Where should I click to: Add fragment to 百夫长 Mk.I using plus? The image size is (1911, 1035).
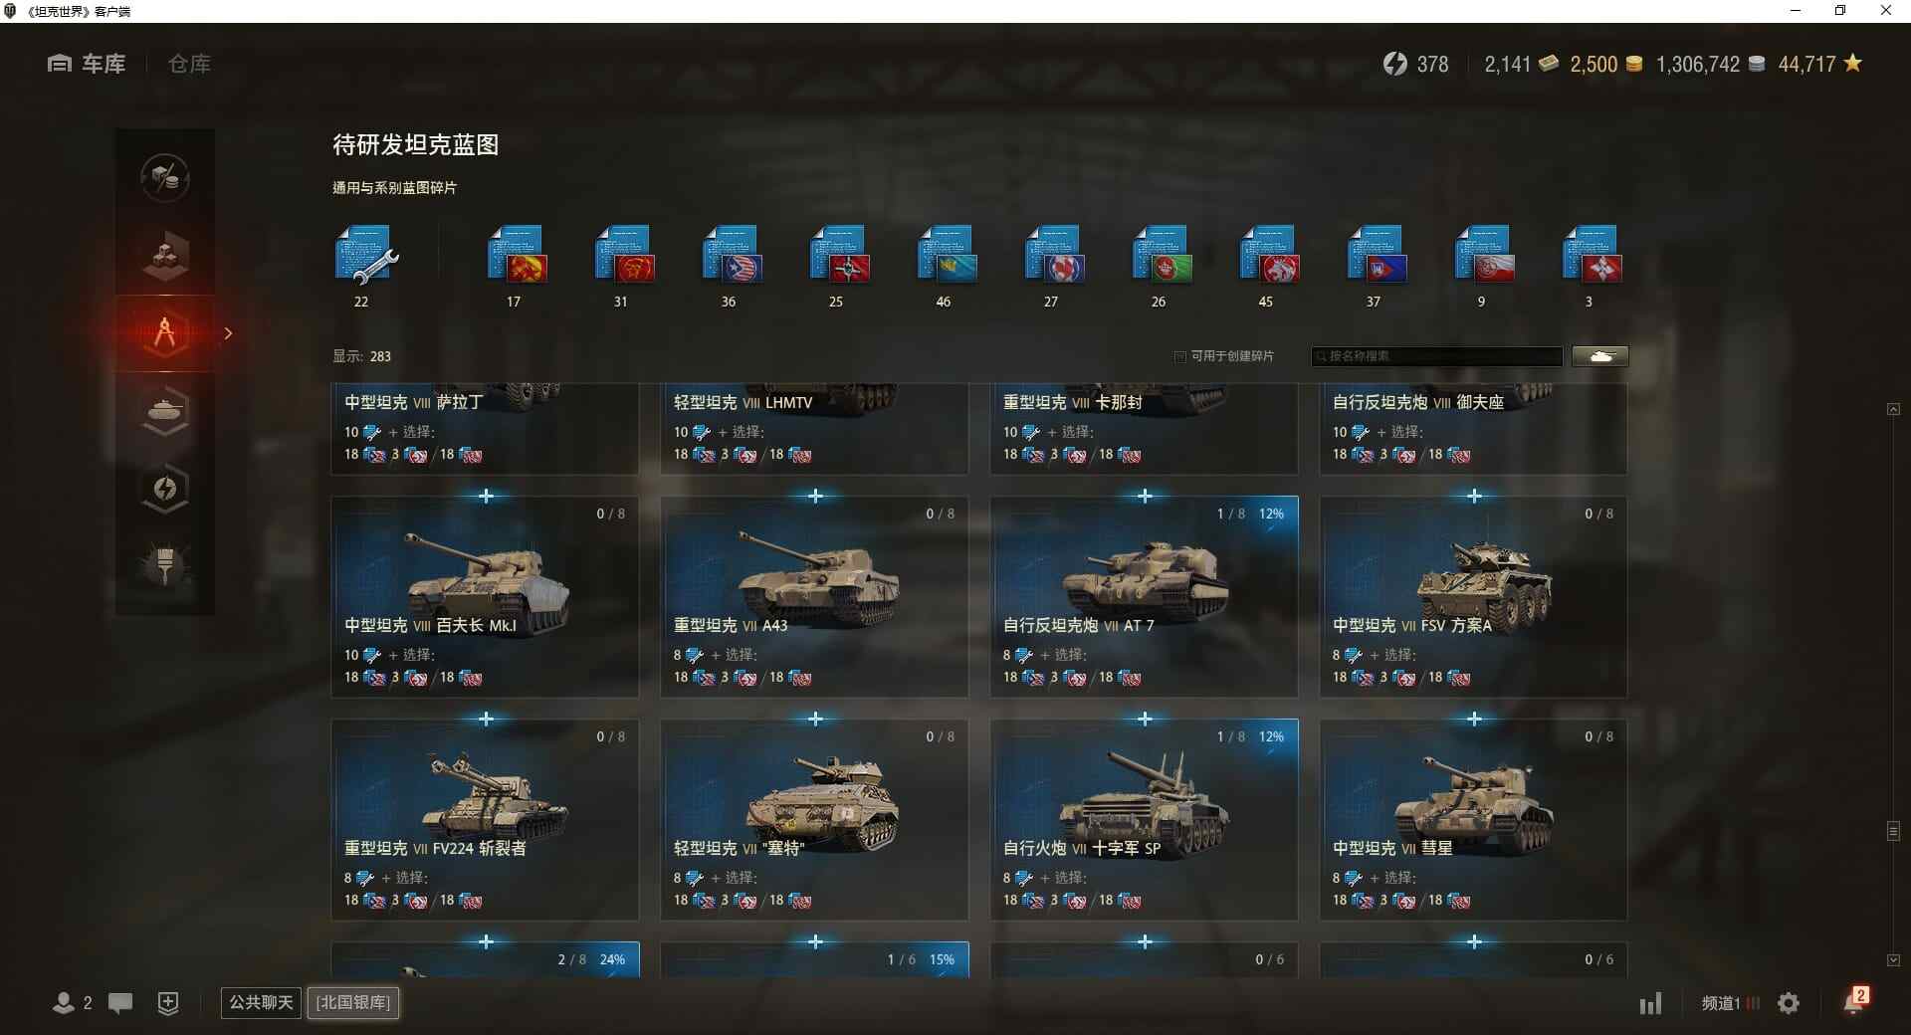pos(486,496)
